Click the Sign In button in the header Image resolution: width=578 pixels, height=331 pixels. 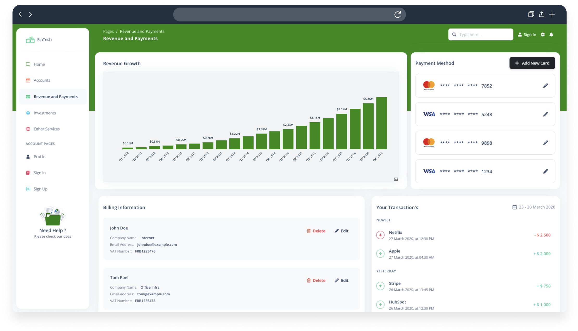[x=527, y=35]
